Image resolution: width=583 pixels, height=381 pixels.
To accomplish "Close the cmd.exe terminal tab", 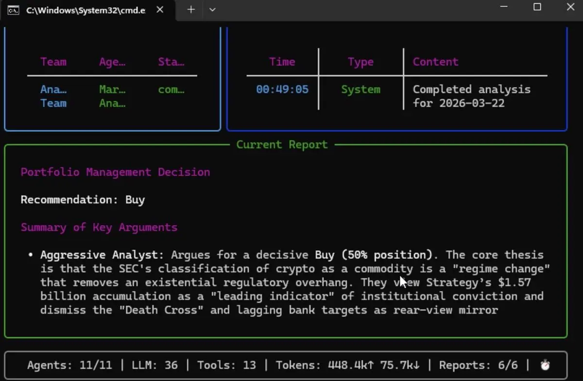I will (160, 10).
